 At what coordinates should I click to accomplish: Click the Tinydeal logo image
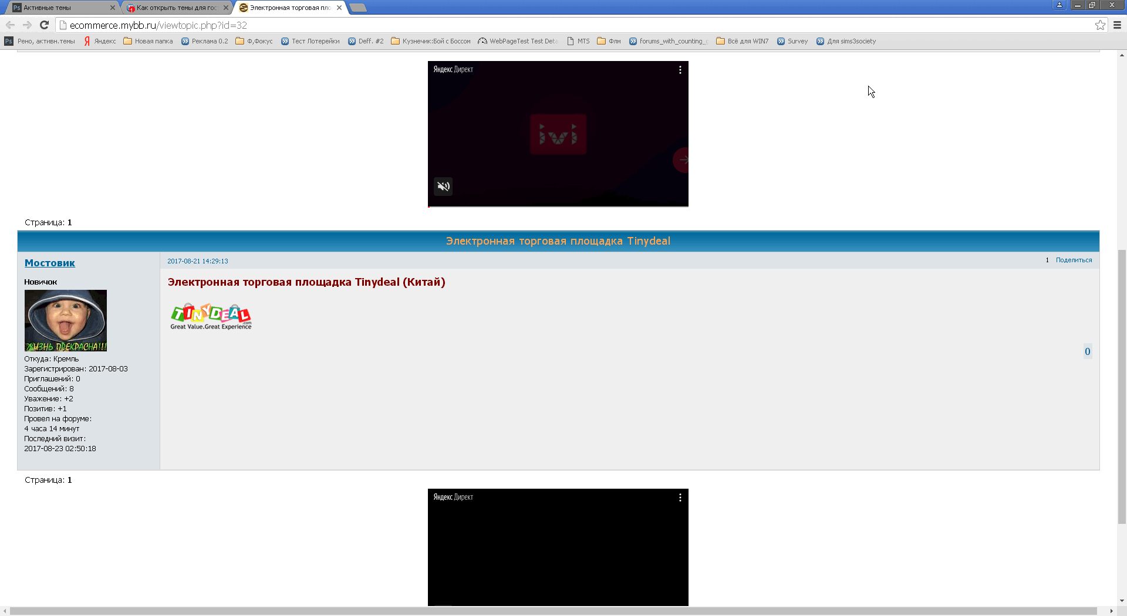point(211,316)
